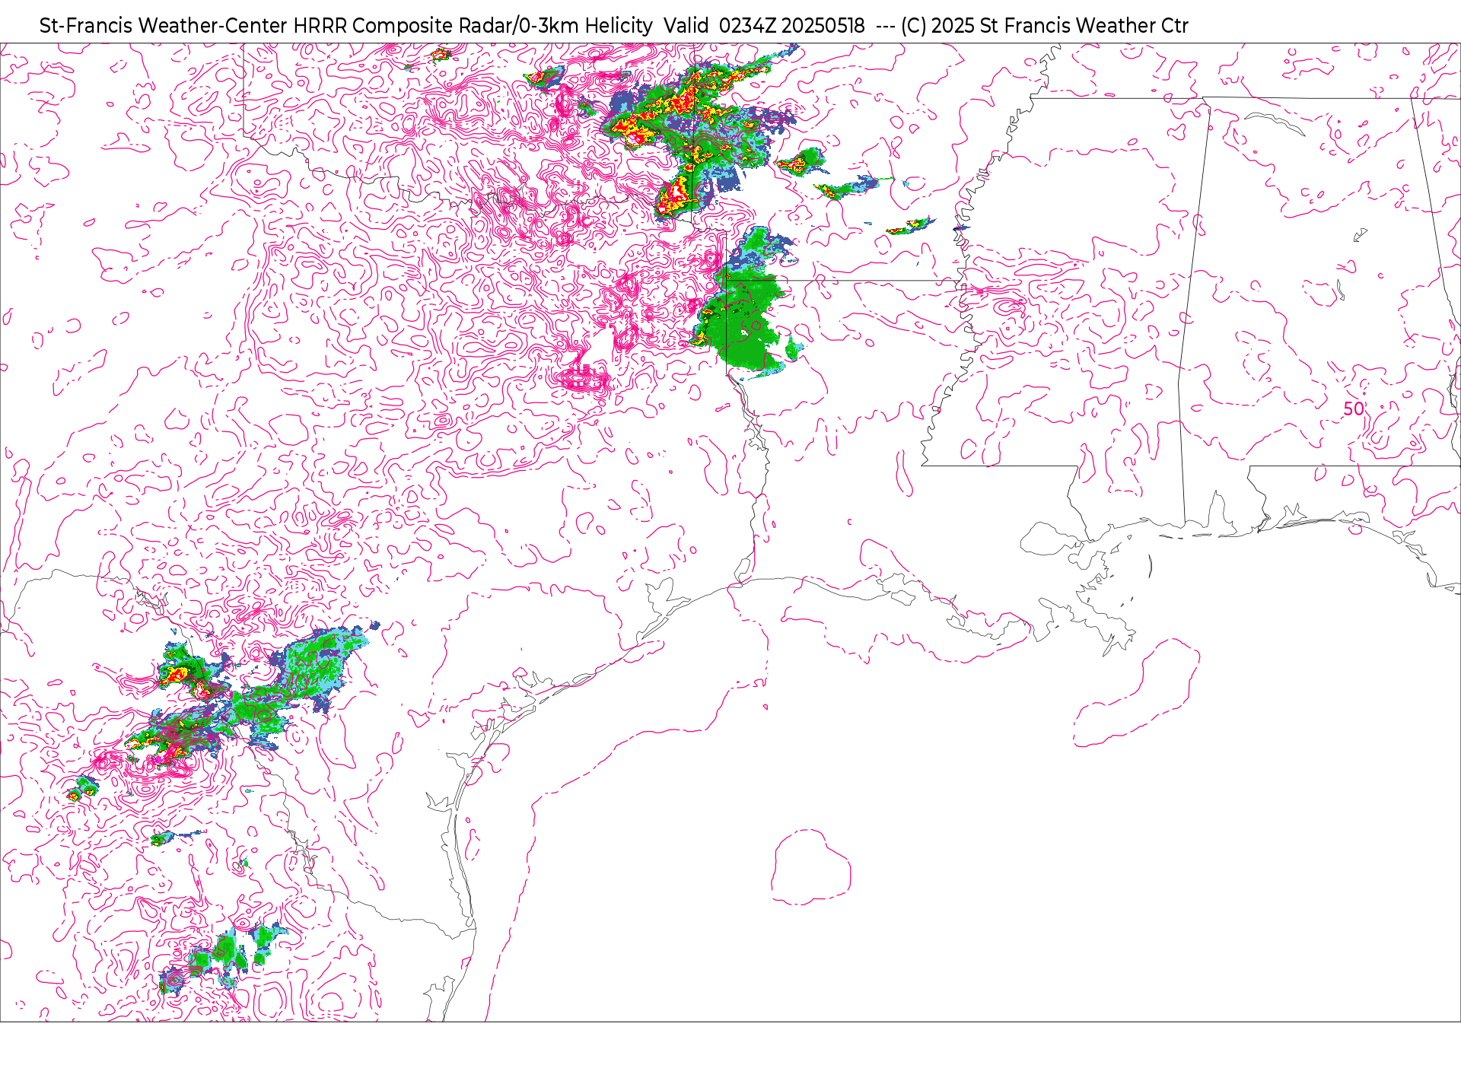
Task: Click the '50' helicity contour label
Action: 1354,409
